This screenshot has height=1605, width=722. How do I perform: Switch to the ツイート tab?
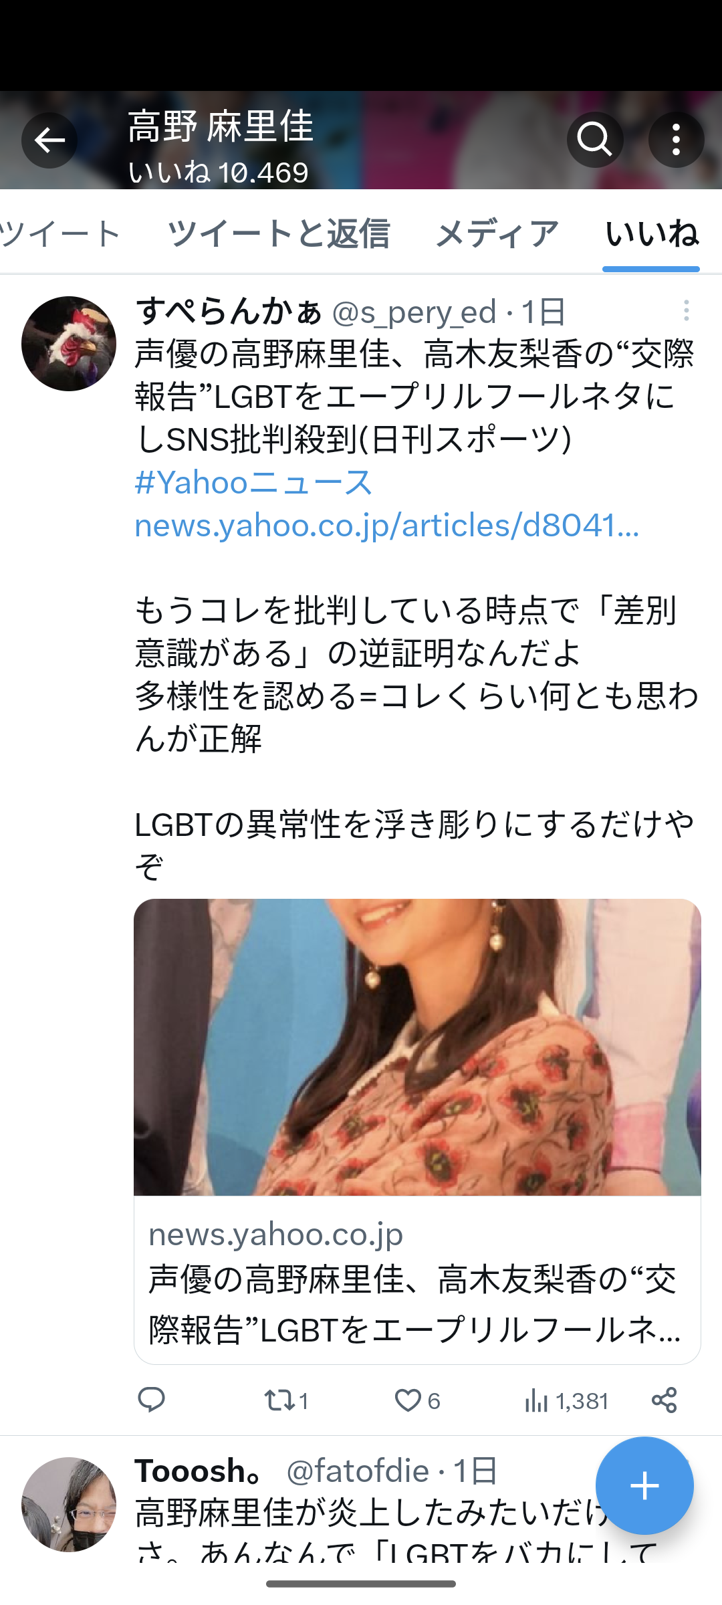(x=60, y=233)
